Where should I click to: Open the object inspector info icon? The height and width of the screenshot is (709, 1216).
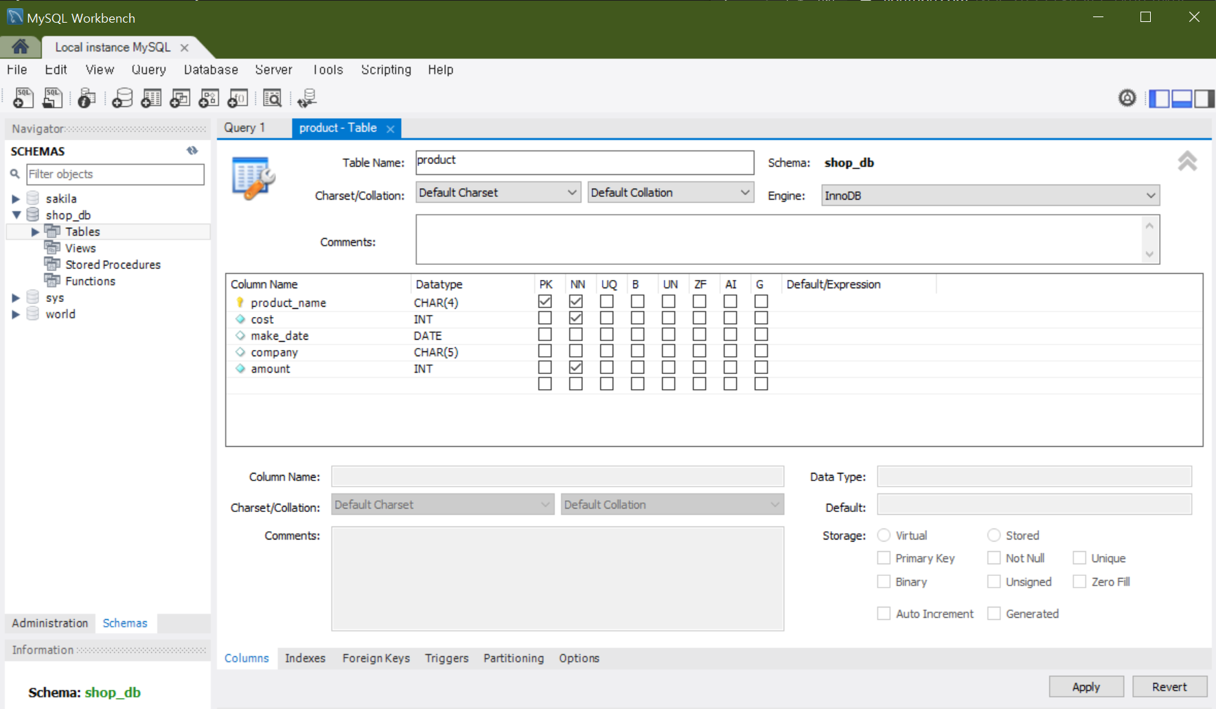coord(87,98)
